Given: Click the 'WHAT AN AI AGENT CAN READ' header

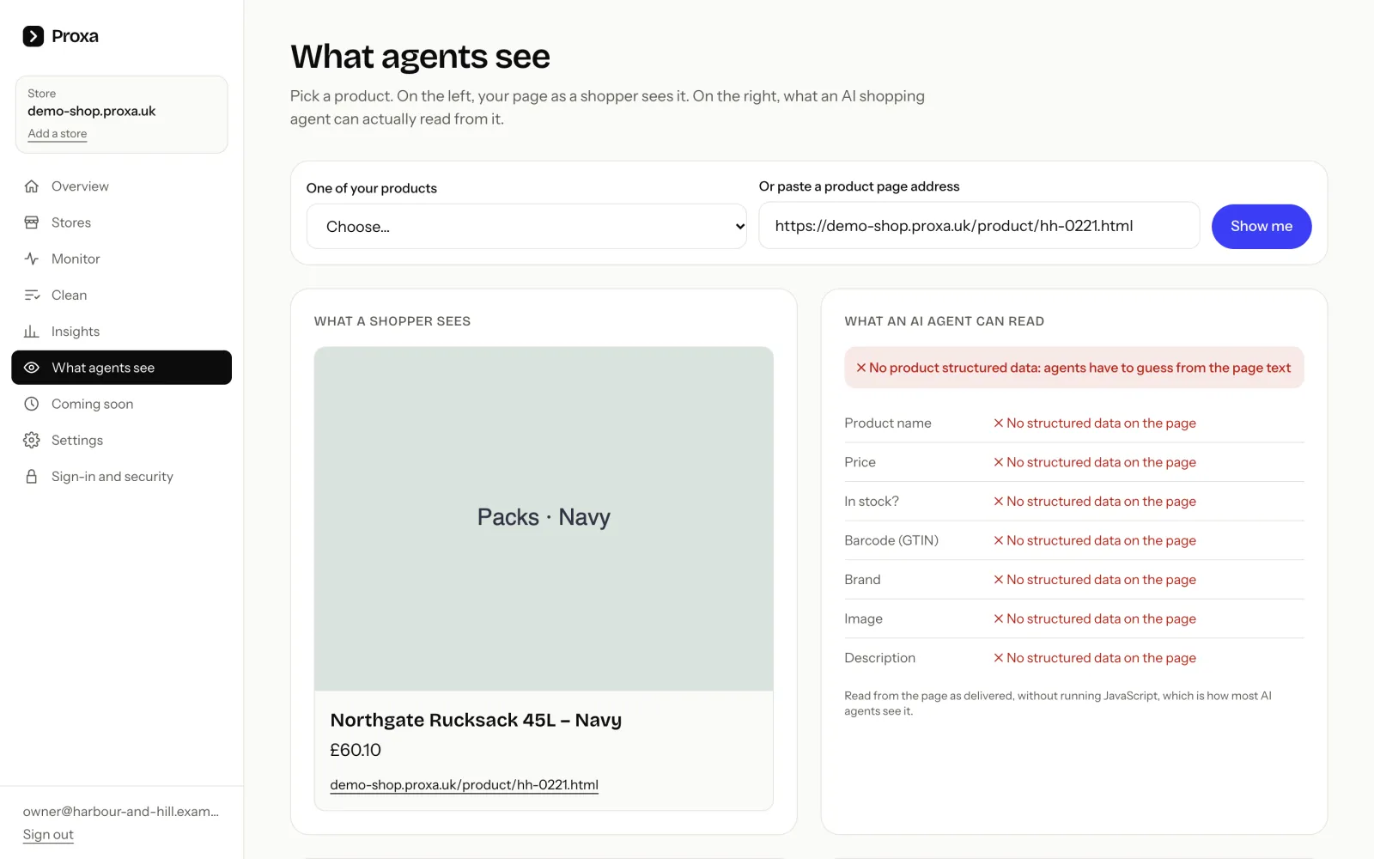Looking at the screenshot, I should point(945,321).
